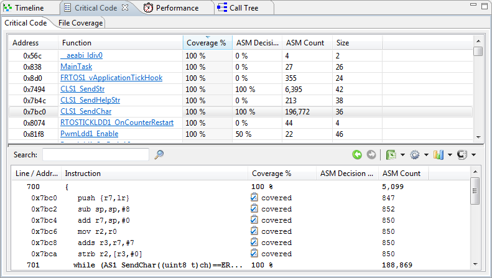This screenshot has width=492, height=278.
Task: Click the gear settings icon
Action: [x=415, y=155]
